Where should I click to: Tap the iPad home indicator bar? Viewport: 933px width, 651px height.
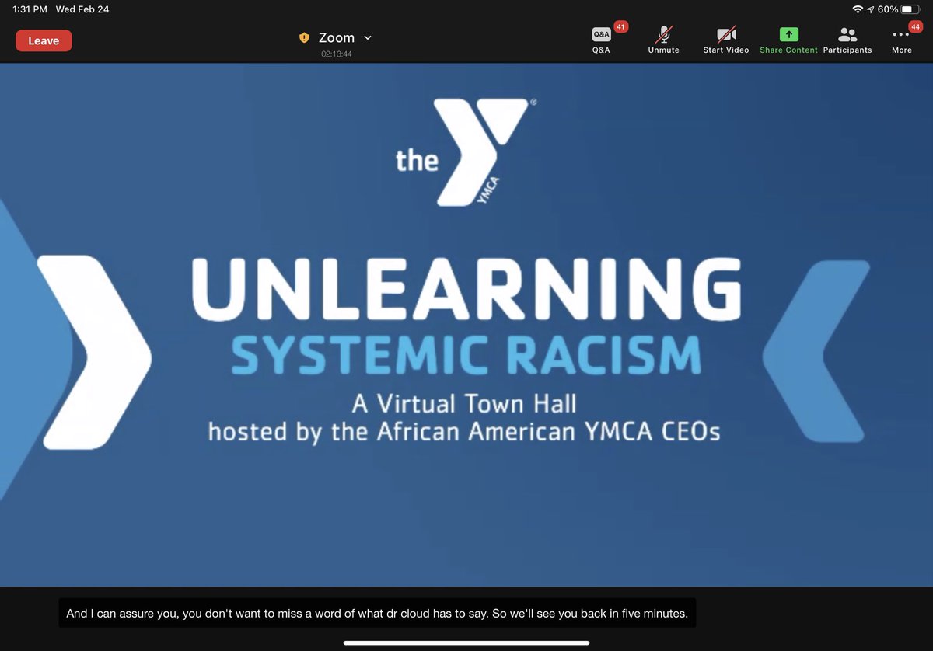pyautogui.click(x=466, y=642)
